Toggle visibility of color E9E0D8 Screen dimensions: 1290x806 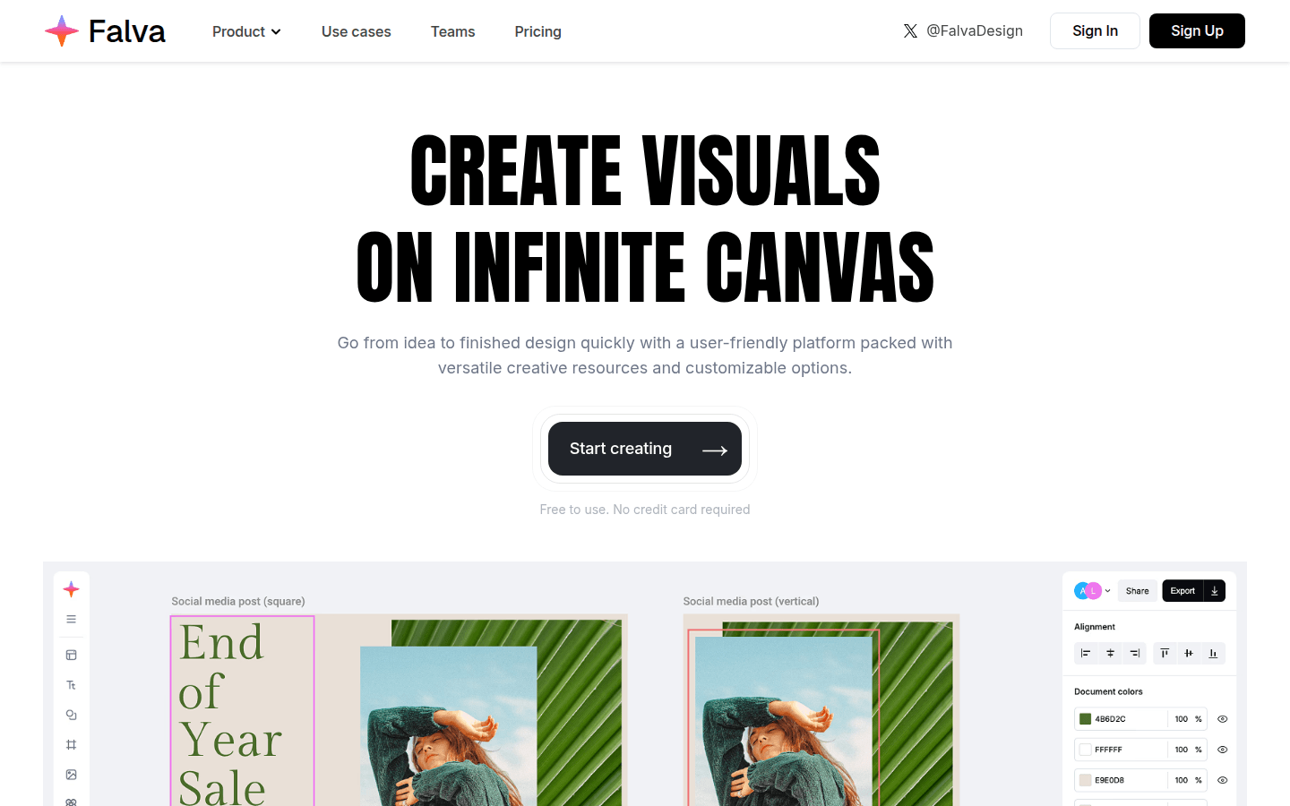coord(1222,780)
